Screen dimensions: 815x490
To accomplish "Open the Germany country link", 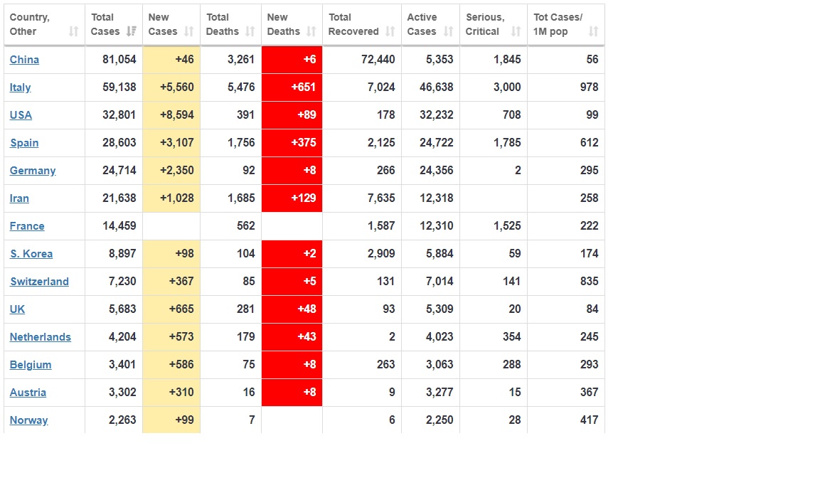I will pyautogui.click(x=33, y=171).
